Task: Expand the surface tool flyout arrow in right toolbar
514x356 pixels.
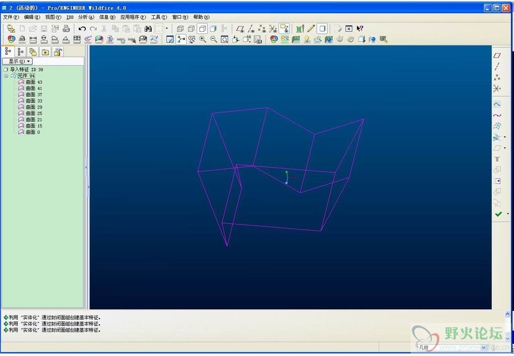Action: point(505,137)
